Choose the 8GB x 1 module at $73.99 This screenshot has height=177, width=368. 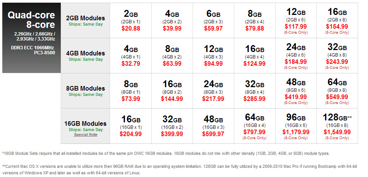pos(131,91)
